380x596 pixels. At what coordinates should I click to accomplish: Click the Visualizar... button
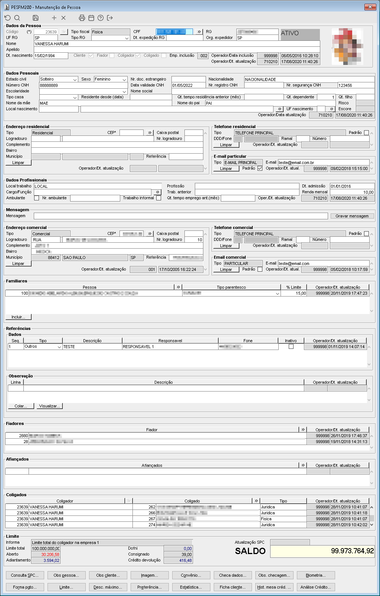(50, 406)
